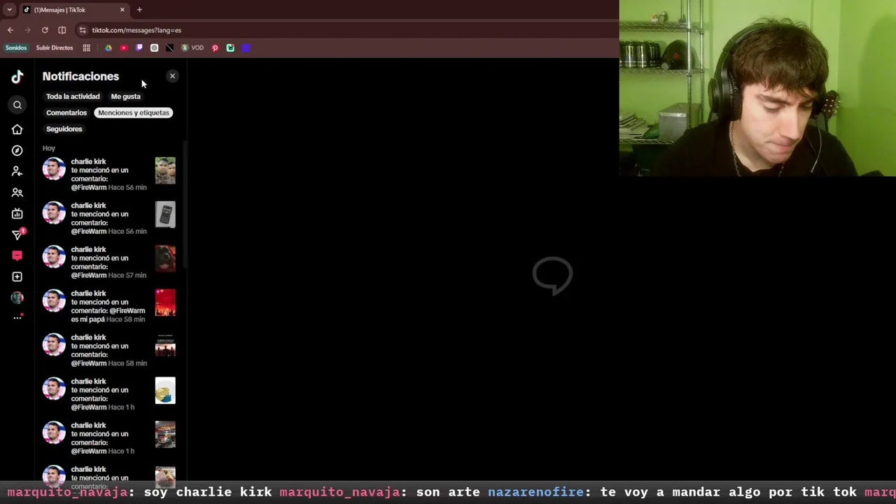896x504 pixels.
Task: Open the profile avatar in sidebar
Action: tap(17, 297)
